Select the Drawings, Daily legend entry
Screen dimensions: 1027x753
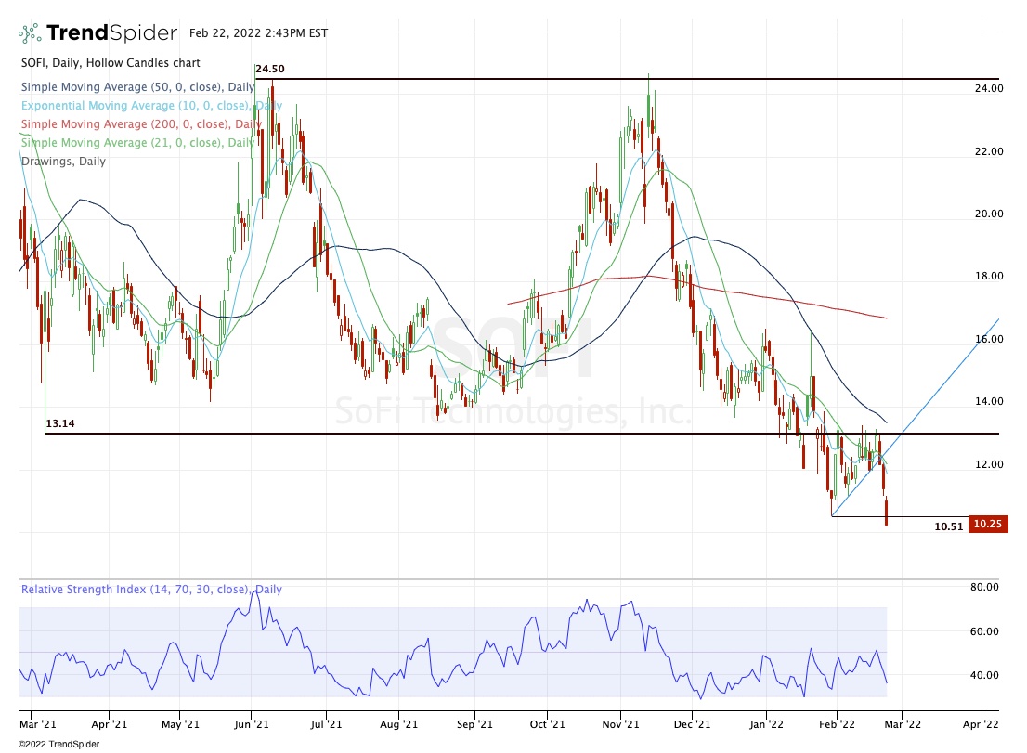click(63, 162)
